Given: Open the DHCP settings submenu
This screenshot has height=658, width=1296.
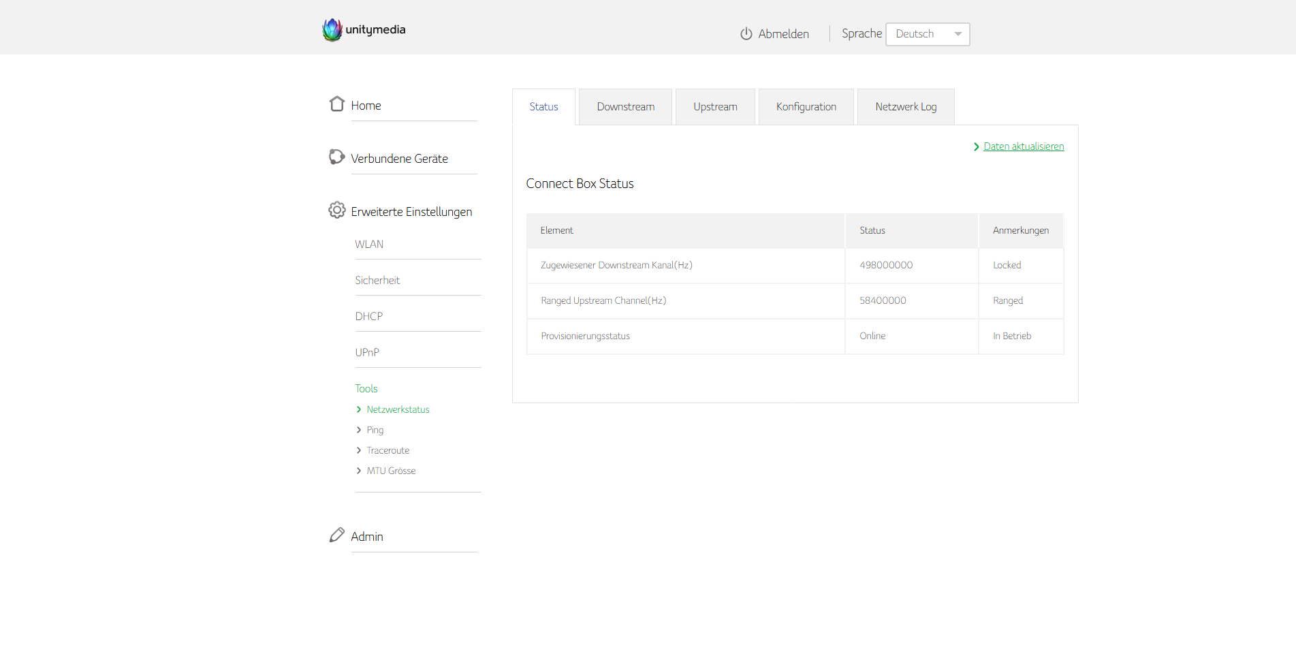Looking at the screenshot, I should coord(369,316).
